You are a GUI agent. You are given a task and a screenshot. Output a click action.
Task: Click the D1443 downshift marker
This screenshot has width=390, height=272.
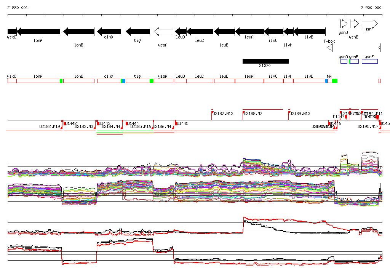click(98, 123)
